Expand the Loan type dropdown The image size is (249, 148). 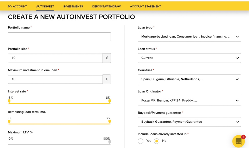coord(189,37)
